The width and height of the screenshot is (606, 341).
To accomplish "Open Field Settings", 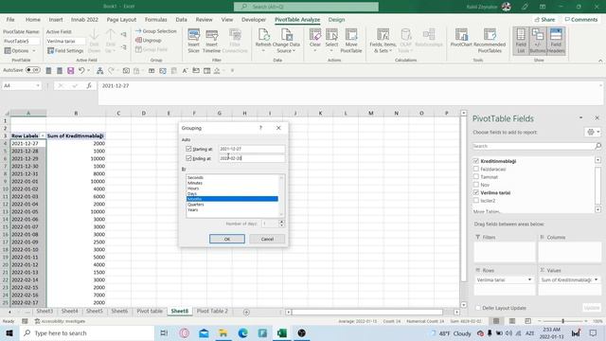I will (65, 50).
